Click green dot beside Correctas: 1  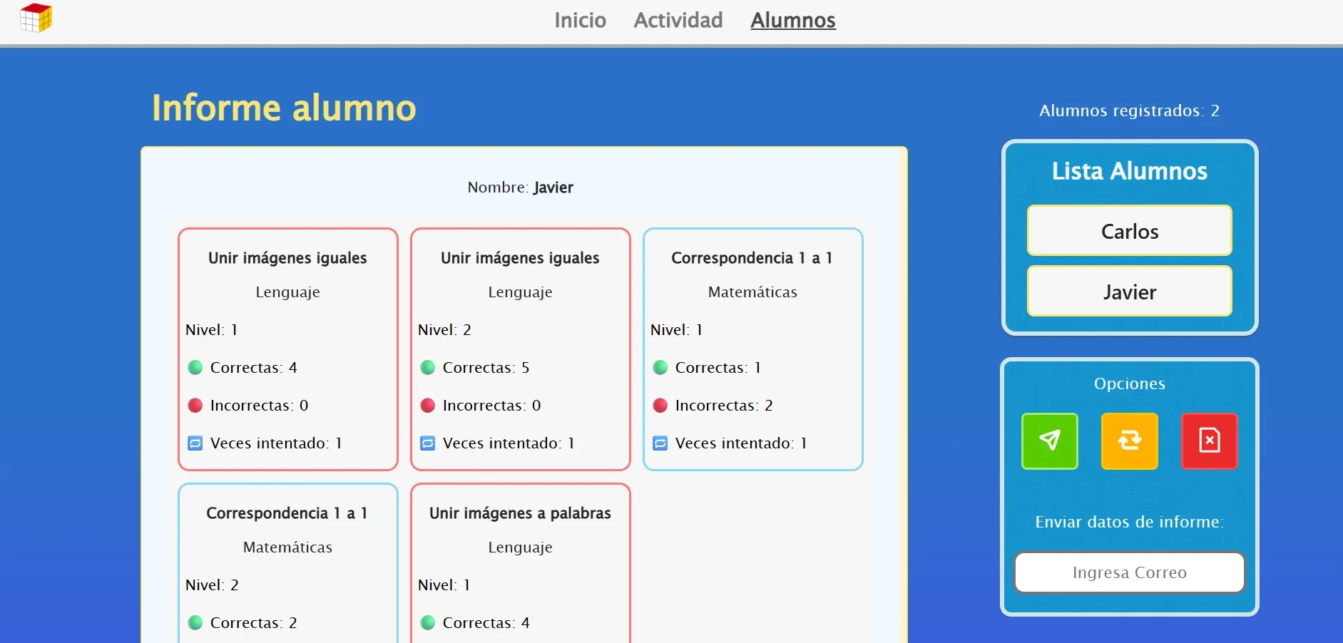(660, 368)
